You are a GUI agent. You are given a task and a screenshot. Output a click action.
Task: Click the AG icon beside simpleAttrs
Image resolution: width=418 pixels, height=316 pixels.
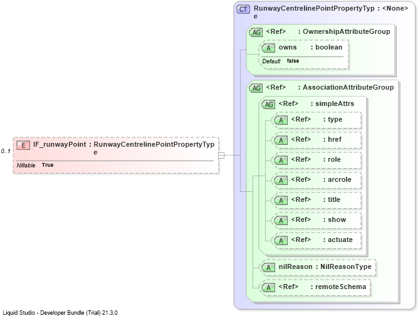[x=268, y=105]
